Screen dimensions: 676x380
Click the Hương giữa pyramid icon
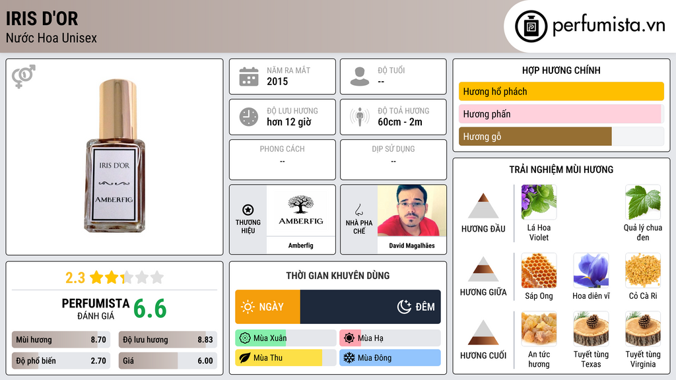(x=483, y=269)
